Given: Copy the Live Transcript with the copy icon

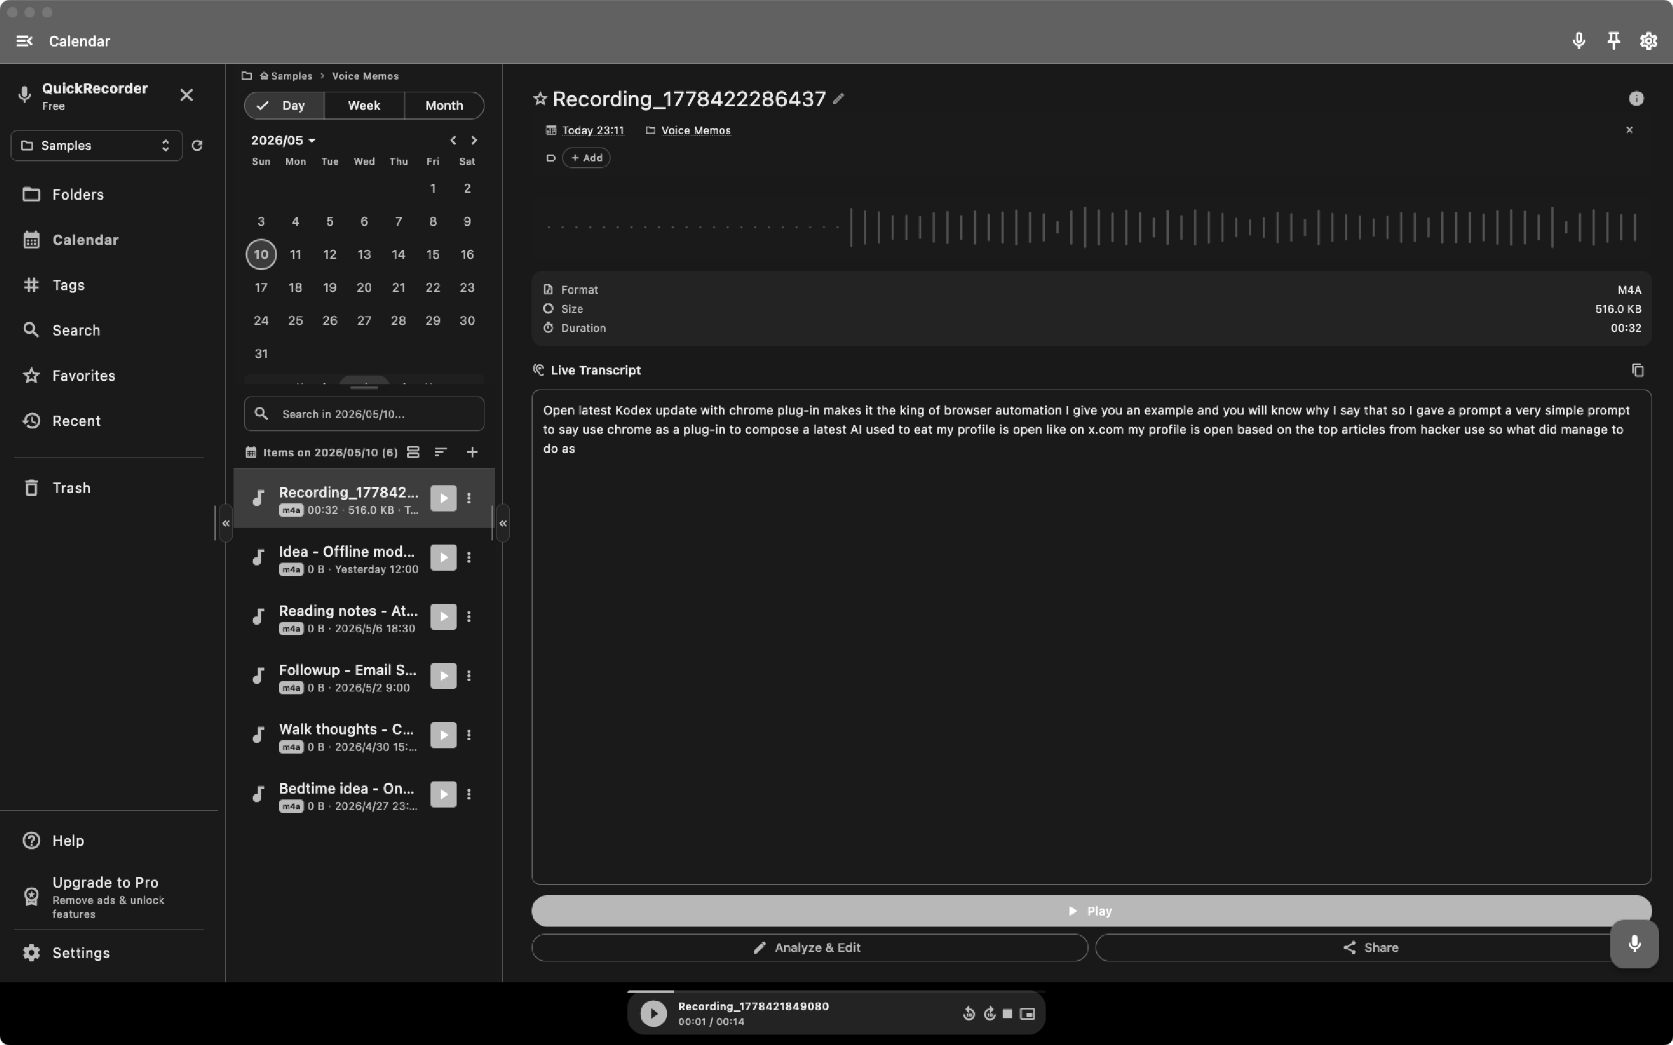Looking at the screenshot, I should pos(1637,370).
